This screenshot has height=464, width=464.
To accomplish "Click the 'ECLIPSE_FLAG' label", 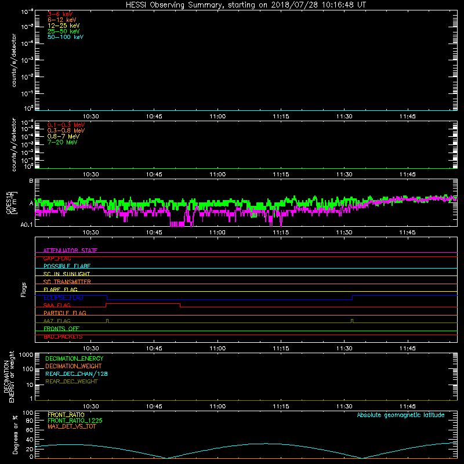I will point(63,298).
